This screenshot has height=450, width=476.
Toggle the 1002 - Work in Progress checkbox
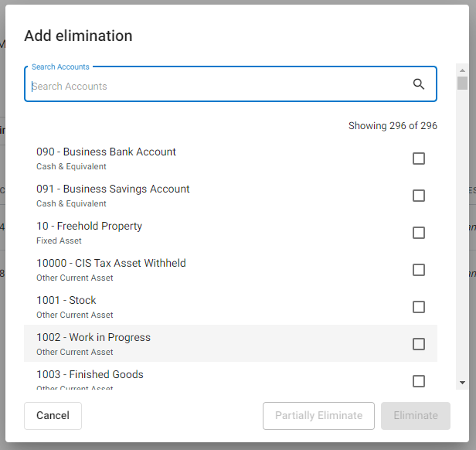click(419, 344)
